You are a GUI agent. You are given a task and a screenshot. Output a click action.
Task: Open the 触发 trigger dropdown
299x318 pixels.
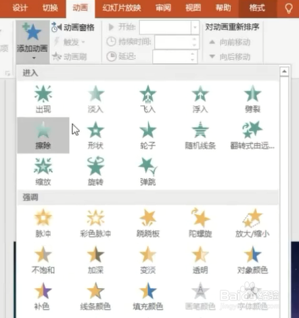coord(69,42)
